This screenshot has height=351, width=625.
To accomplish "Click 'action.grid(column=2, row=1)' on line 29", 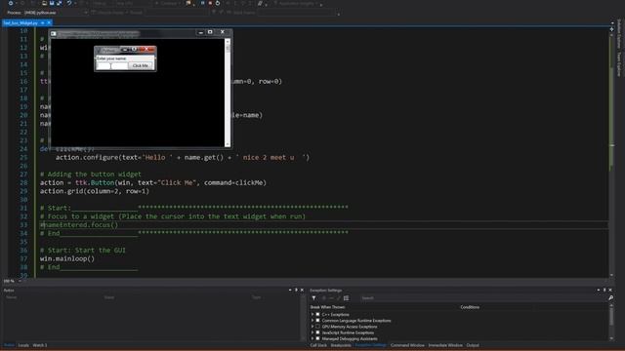I will tap(95, 191).
